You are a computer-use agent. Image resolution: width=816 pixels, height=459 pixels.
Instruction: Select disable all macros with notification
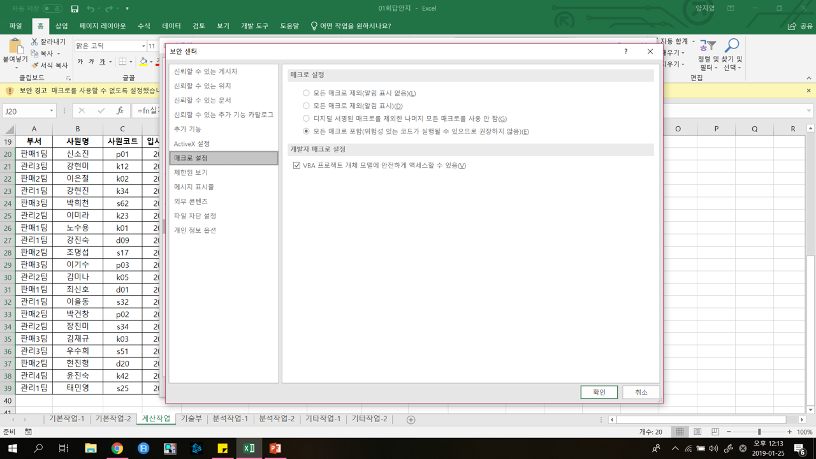point(306,106)
